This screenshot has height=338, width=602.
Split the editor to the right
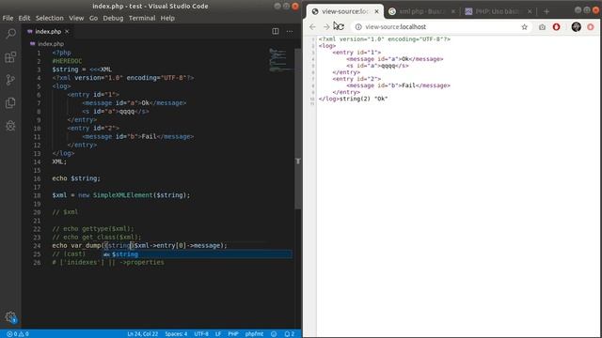click(276, 31)
